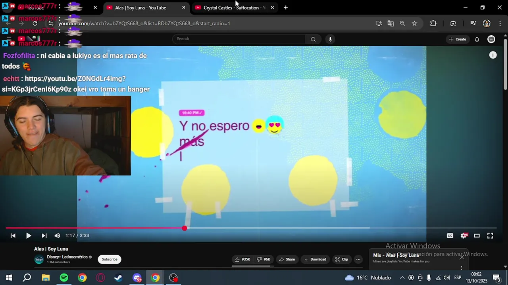
Task: Subscribe to Disney+ Latinoamérica
Action: 110,259
